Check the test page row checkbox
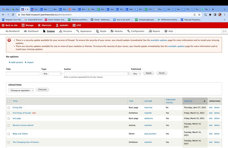This screenshot has width=228, height=148. pos(9,119)
